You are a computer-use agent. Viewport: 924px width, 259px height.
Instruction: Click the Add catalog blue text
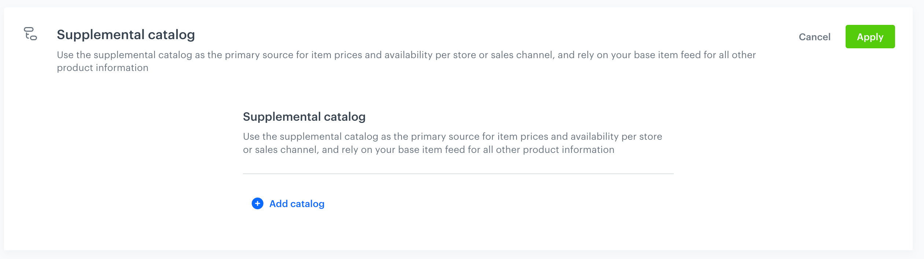click(x=296, y=204)
